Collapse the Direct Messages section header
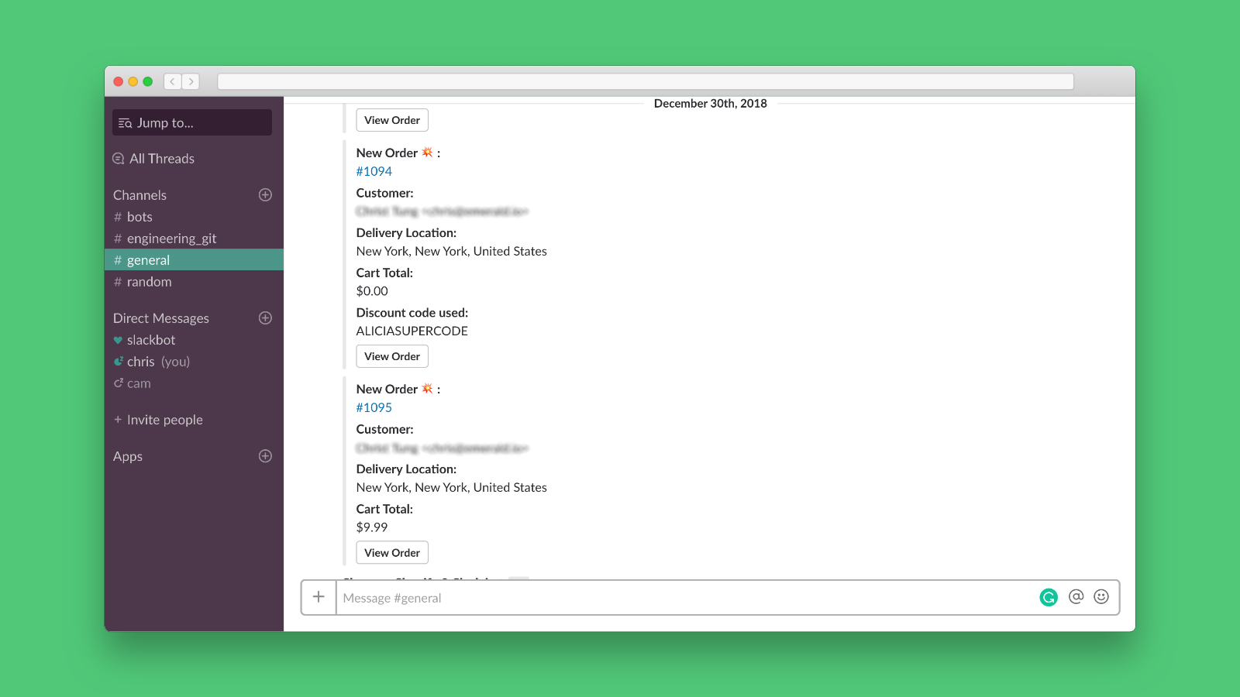The height and width of the screenshot is (697, 1240). pos(160,318)
